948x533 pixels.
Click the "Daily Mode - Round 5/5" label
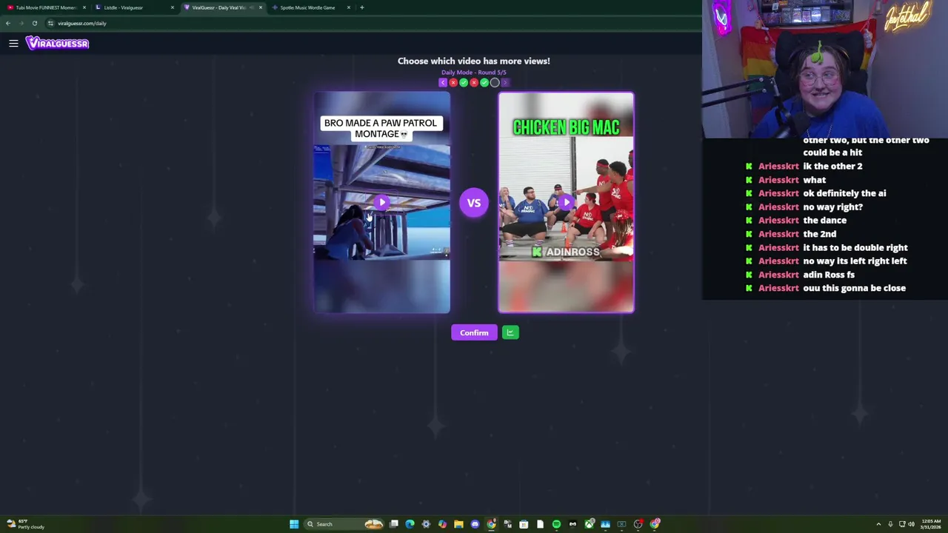[x=474, y=73]
